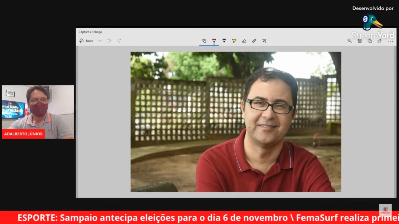Select the Adalberto Júnior webcam thumbnail
399x224 pixels.
(38, 112)
